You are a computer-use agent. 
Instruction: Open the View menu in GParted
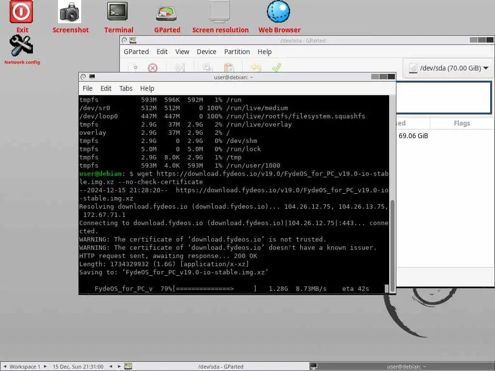(182, 52)
